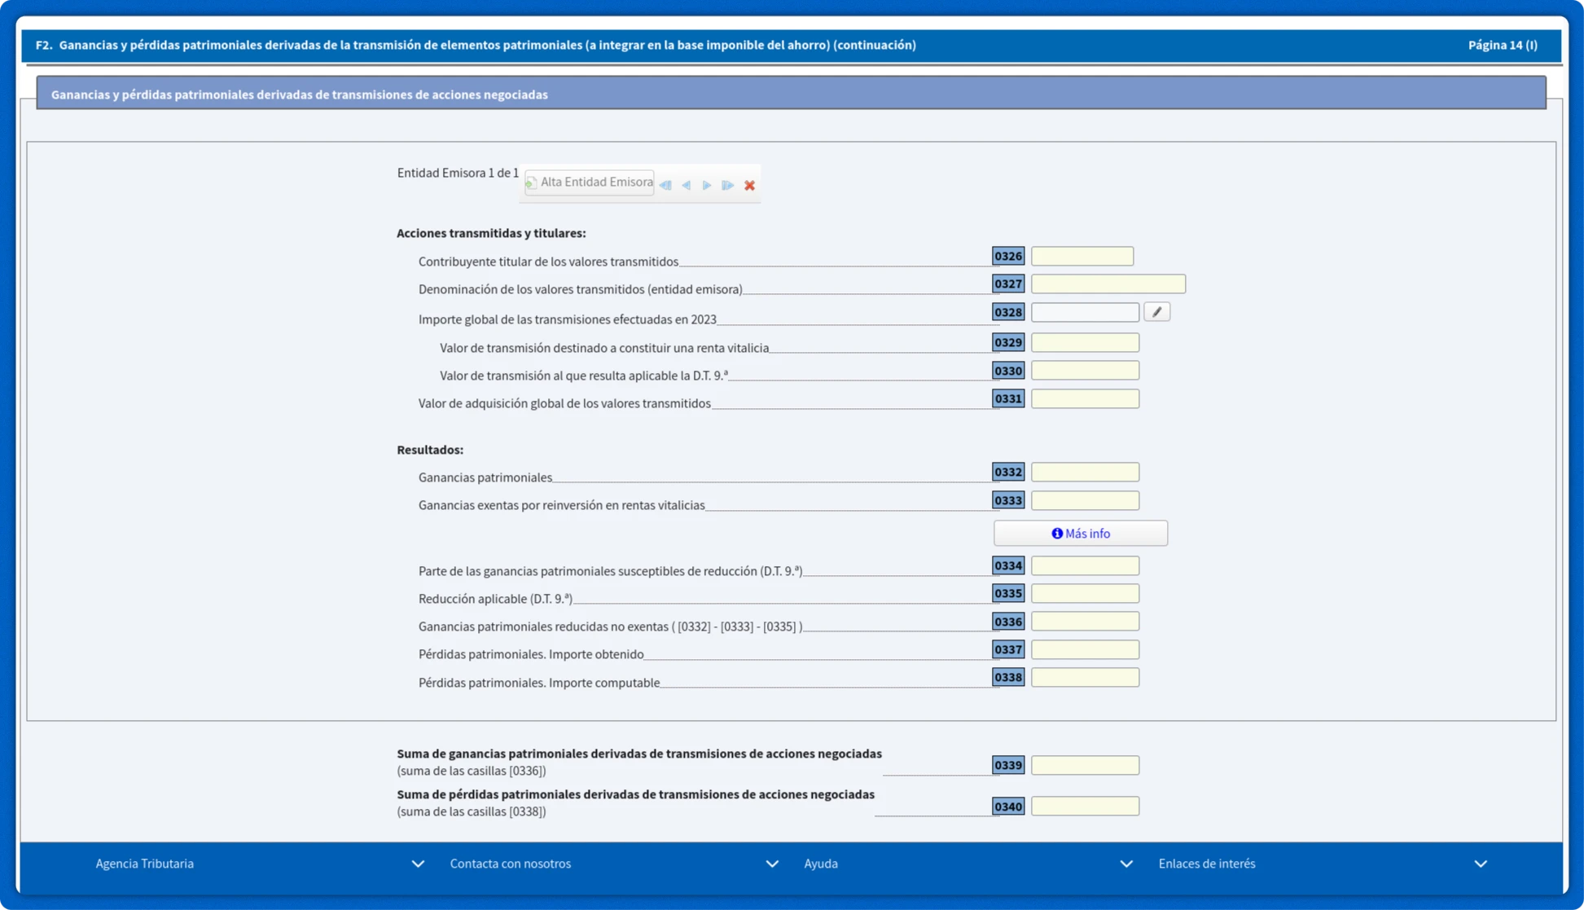Expand the Ayuda footer section

pyautogui.click(x=1126, y=864)
